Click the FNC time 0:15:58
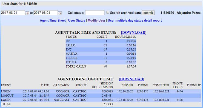 [131, 49]
